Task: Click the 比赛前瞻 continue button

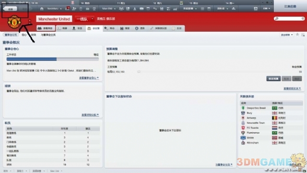Action: pos(290,6)
